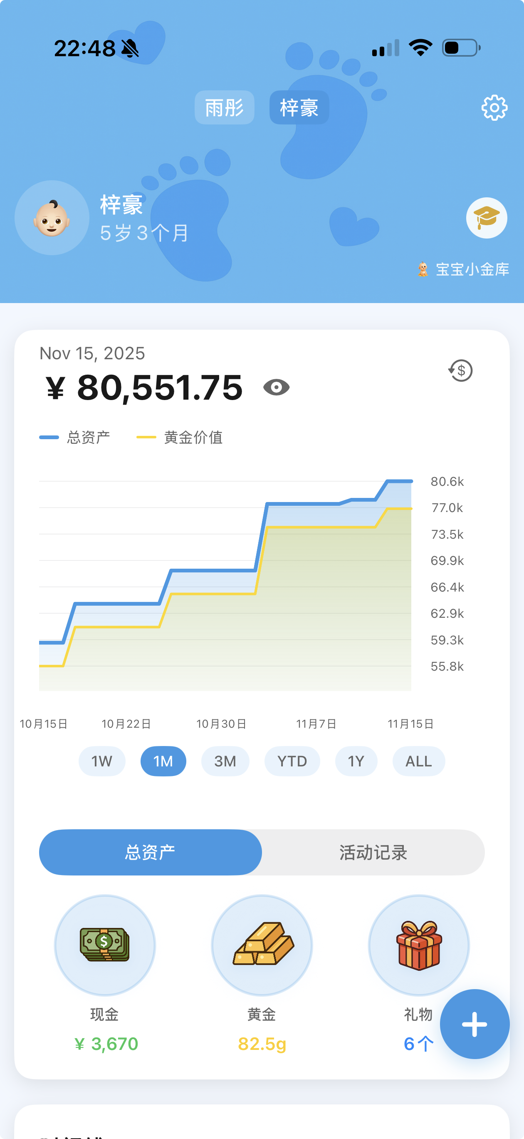
Task: Tap the graduation cap icon
Action: tap(487, 218)
